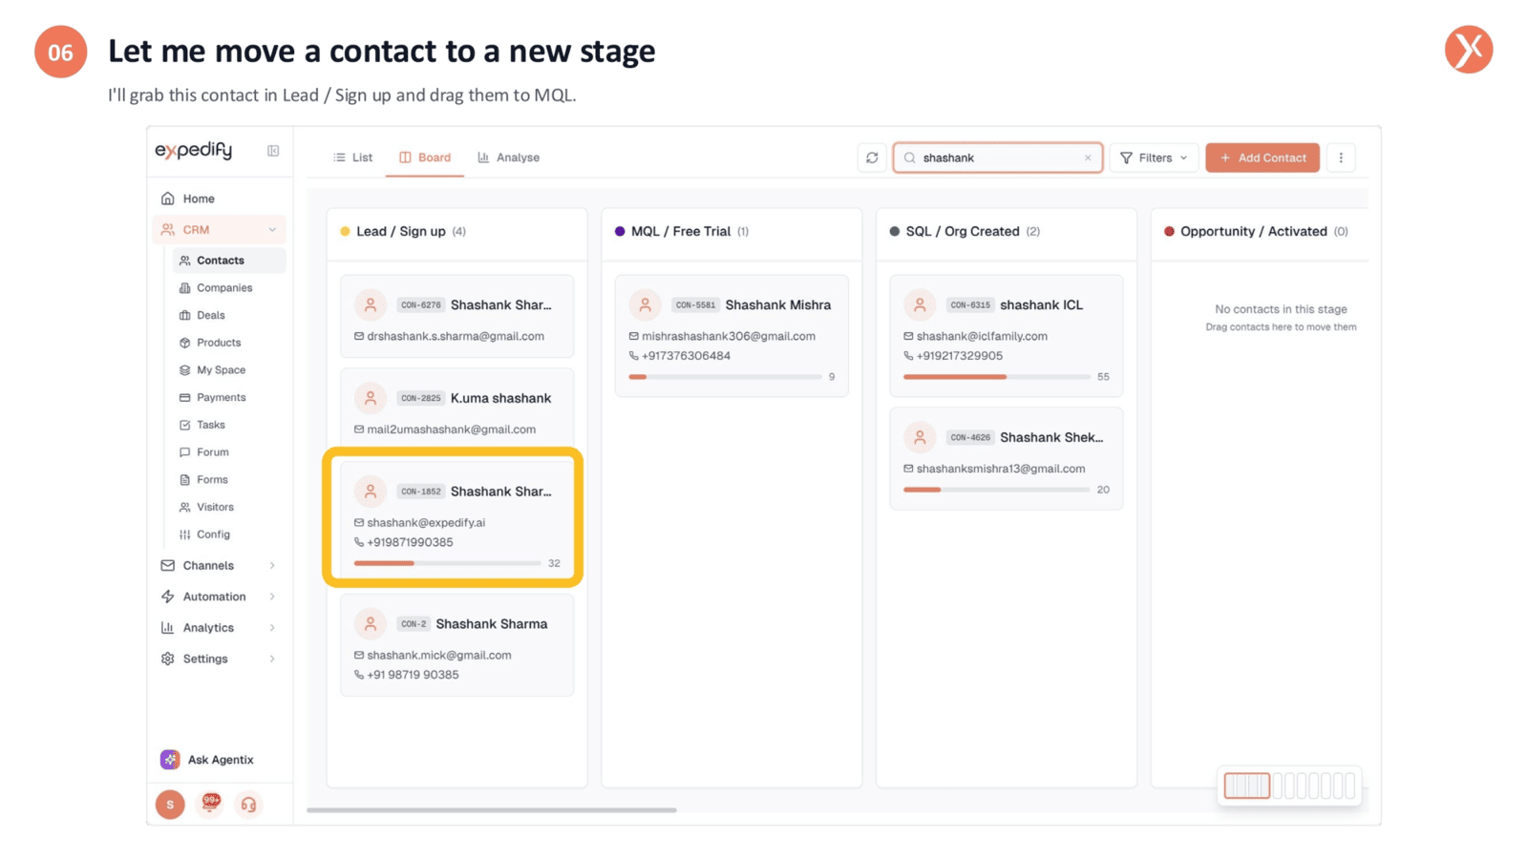The width and height of the screenshot is (1528, 859).
Task: Open Companies in the CRM menu
Action: [224, 287]
